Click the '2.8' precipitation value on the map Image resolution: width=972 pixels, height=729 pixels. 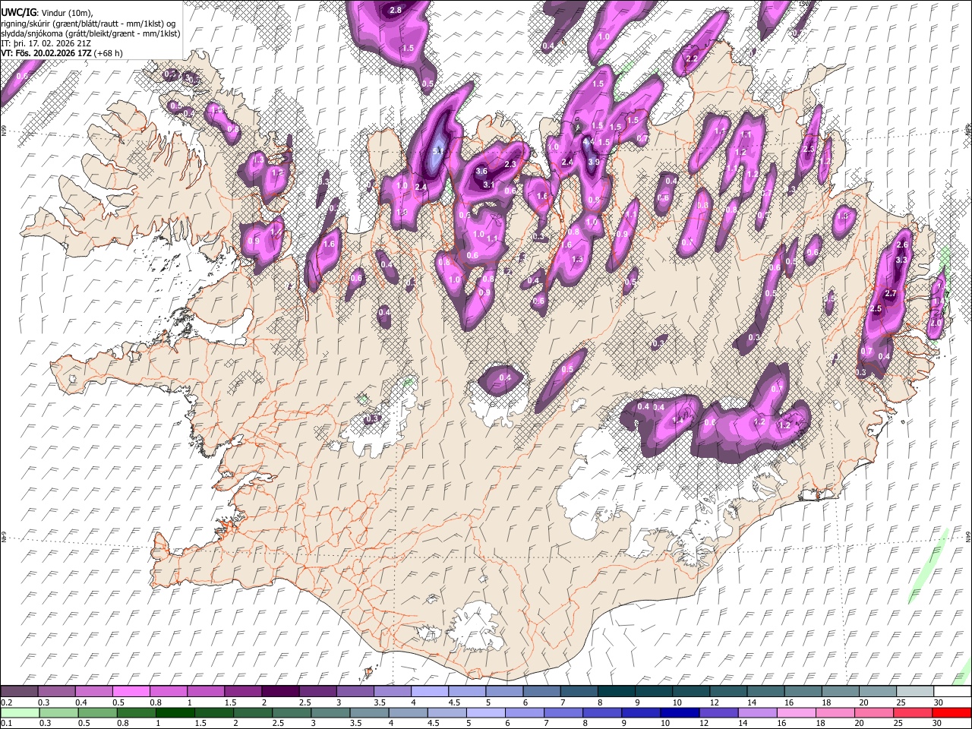tap(396, 10)
